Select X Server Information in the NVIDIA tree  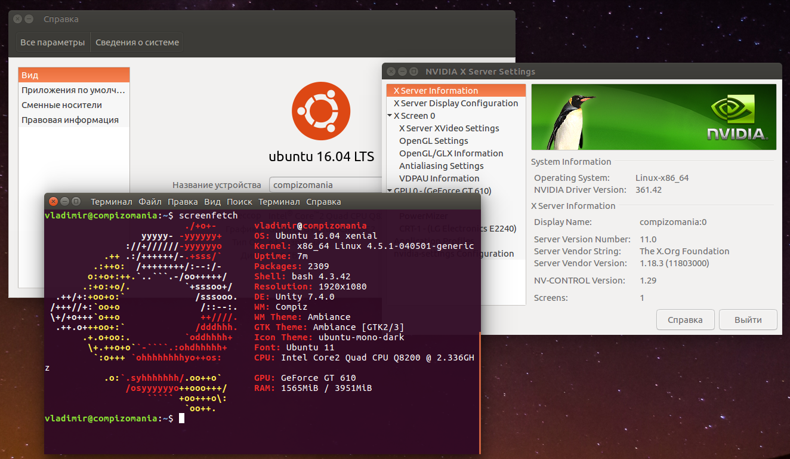tap(456, 91)
